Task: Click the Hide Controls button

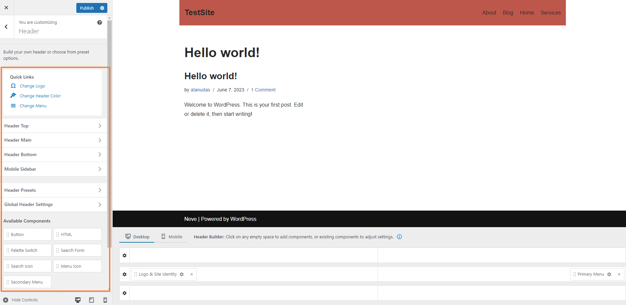Action: click(x=20, y=300)
